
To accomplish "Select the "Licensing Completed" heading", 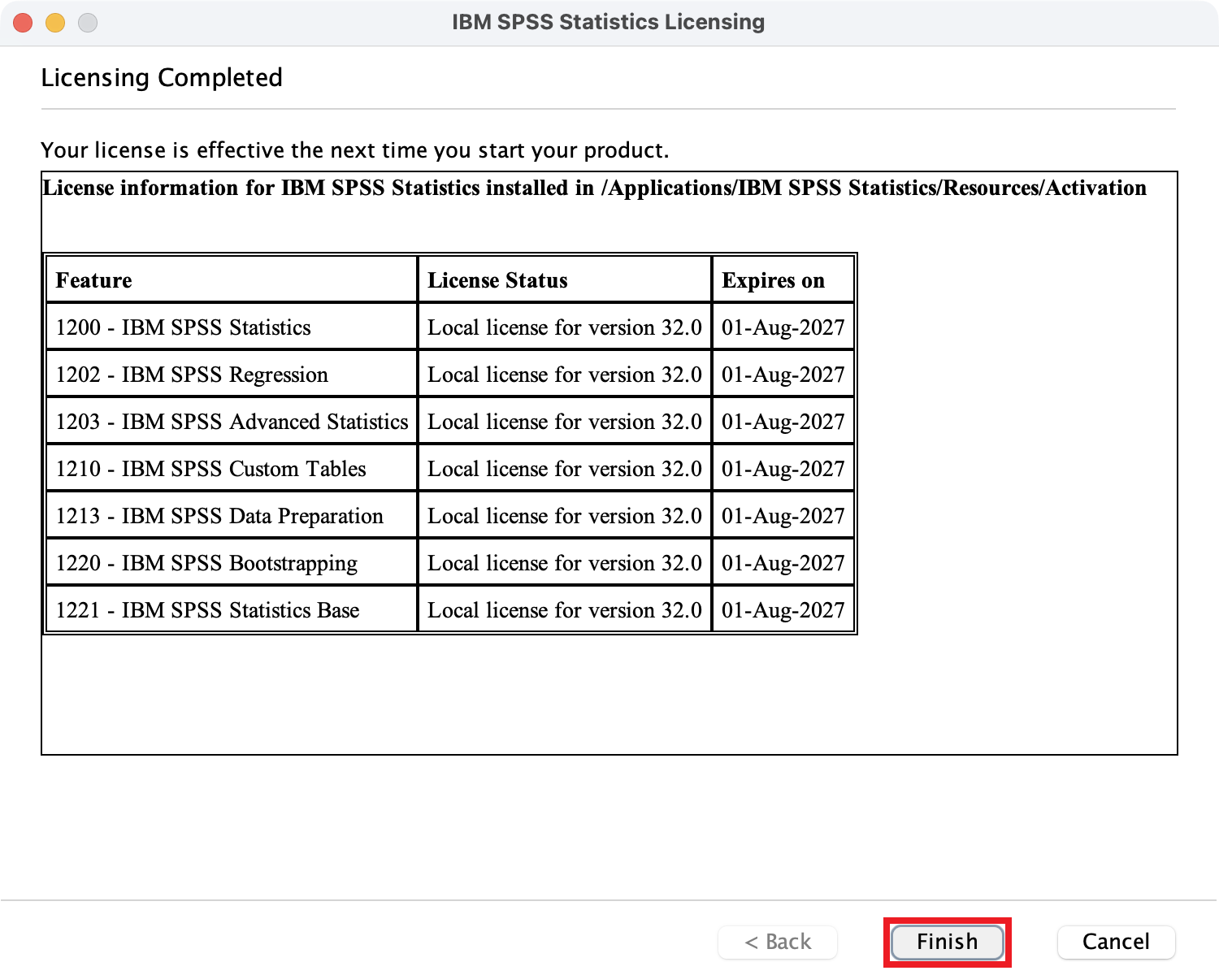I will (162, 78).
